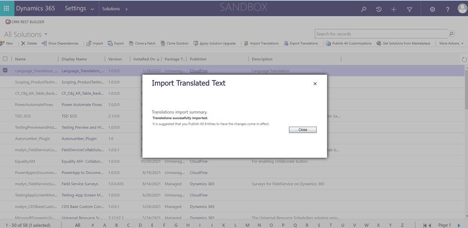The height and width of the screenshot is (228, 468).
Task: Sort by Name column header
Action: [20, 59]
